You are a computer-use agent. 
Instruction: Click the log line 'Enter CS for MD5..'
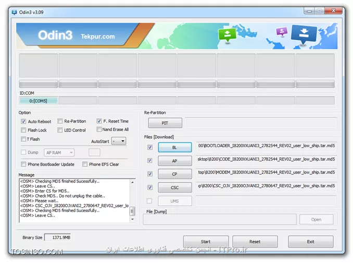pyautogui.click(x=45, y=191)
